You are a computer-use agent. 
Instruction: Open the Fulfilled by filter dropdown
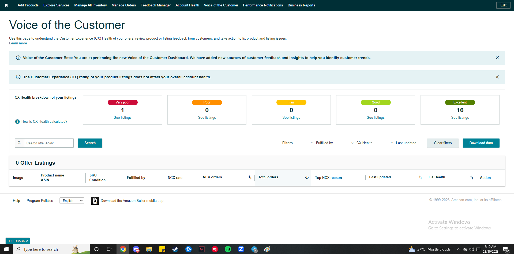pos(322,143)
